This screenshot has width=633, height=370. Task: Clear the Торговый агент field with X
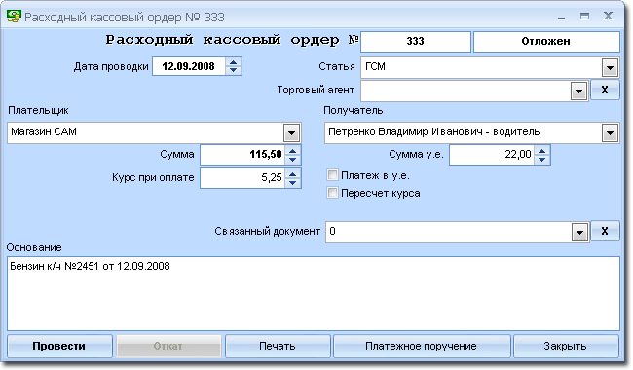605,90
